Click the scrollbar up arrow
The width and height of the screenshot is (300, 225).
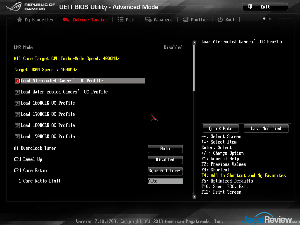click(x=194, y=43)
